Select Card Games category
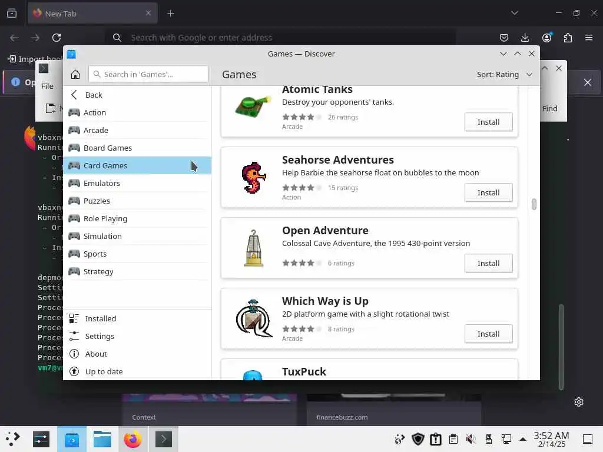The width and height of the screenshot is (603, 452). [x=137, y=165]
